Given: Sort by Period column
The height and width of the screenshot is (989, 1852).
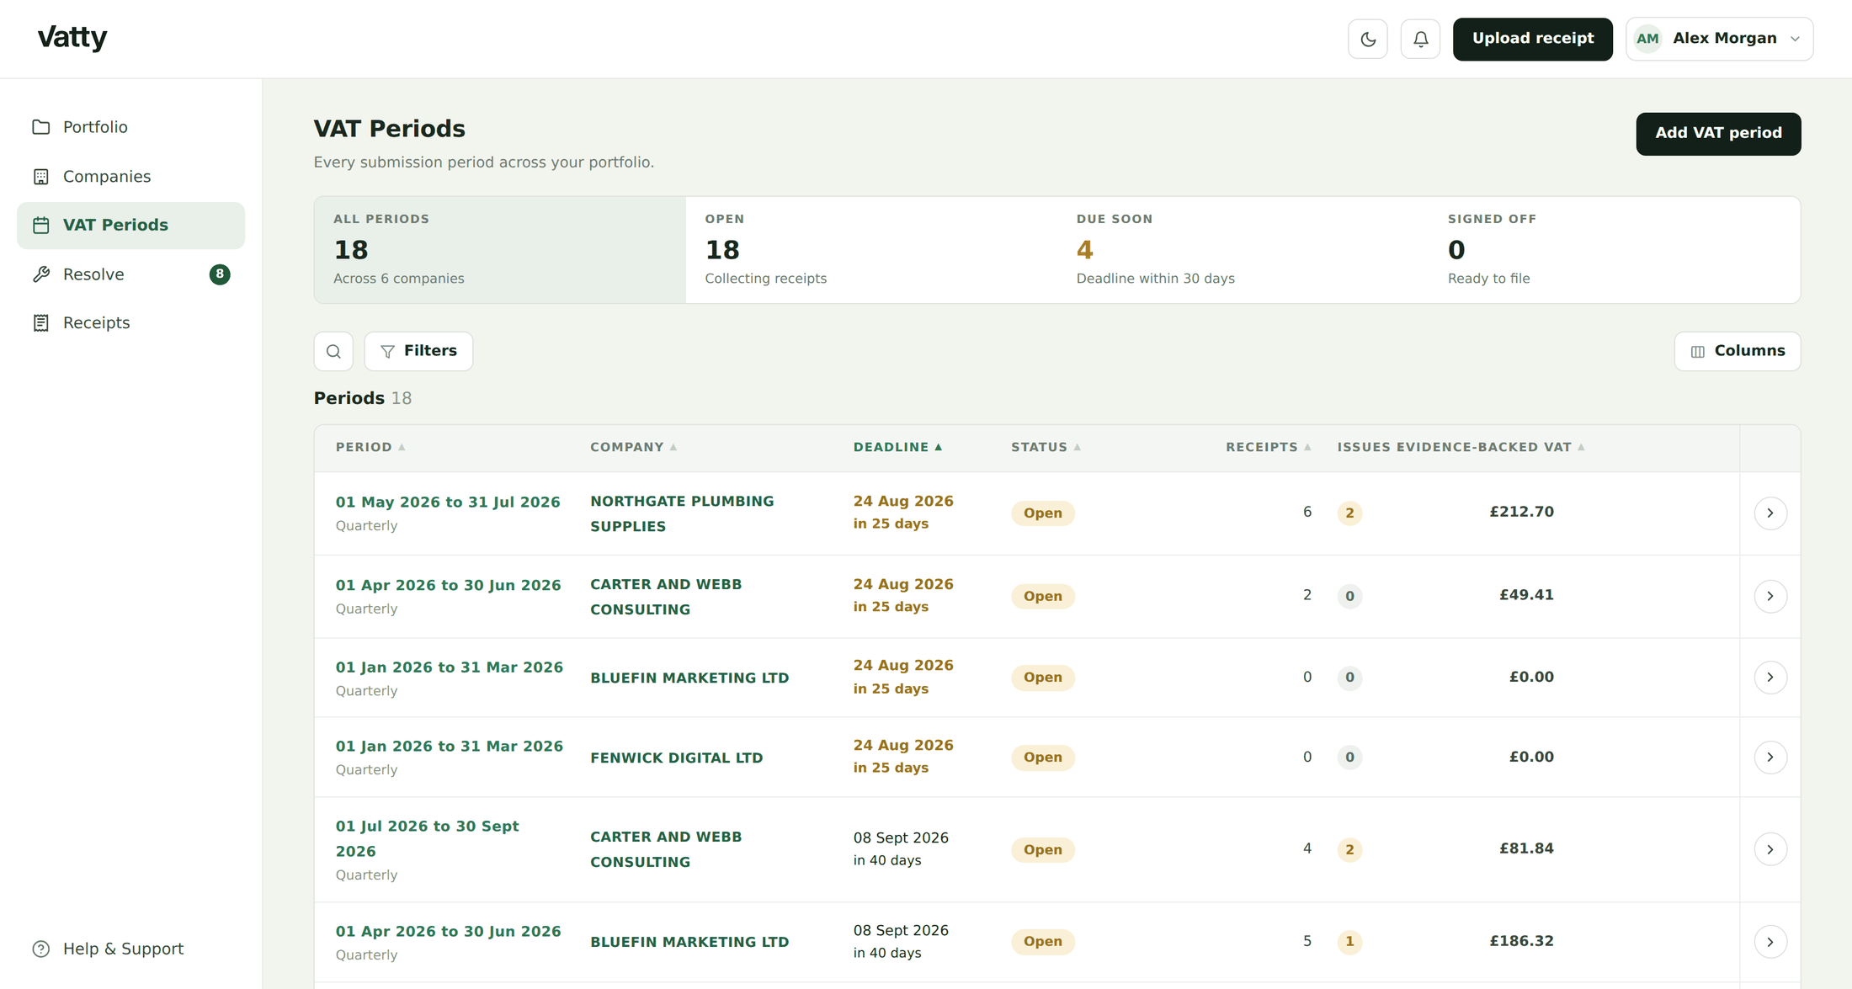Looking at the screenshot, I should tap(370, 448).
